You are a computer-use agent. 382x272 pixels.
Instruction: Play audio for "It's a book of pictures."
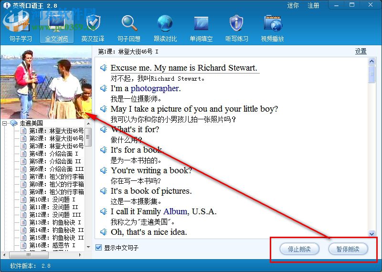pyautogui.click(x=104, y=191)
